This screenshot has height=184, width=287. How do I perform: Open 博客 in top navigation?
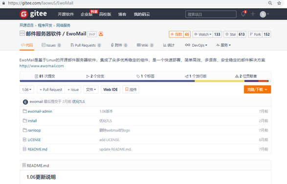[x=122, y=14]
